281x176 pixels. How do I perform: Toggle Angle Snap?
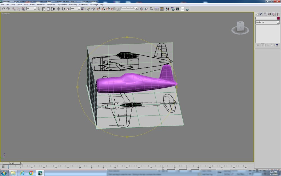[x=103, y=9]
